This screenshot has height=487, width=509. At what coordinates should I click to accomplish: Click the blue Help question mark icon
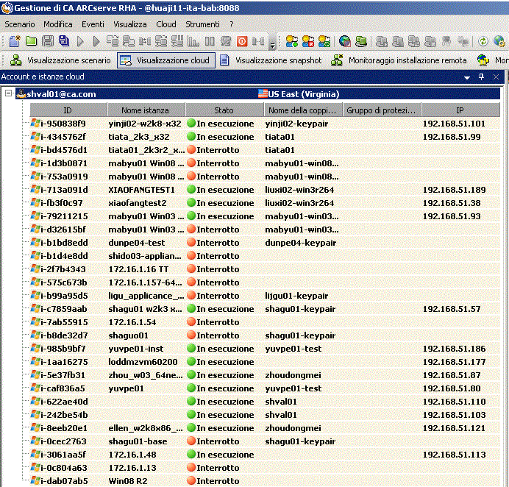tap(499, 41)
